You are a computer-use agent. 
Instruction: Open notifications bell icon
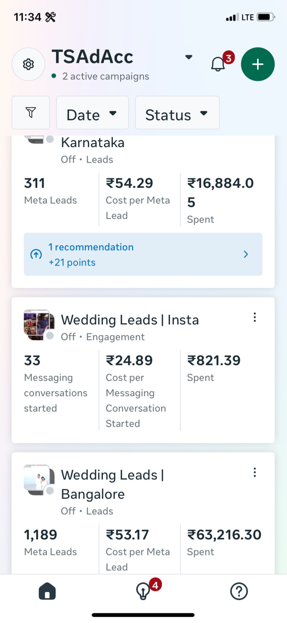pyautogui.click(x=218, y=64)
